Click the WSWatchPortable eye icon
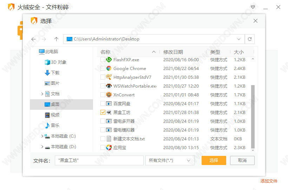The width and height of the screenshot is (288, 190). click(x=109, y=86)
